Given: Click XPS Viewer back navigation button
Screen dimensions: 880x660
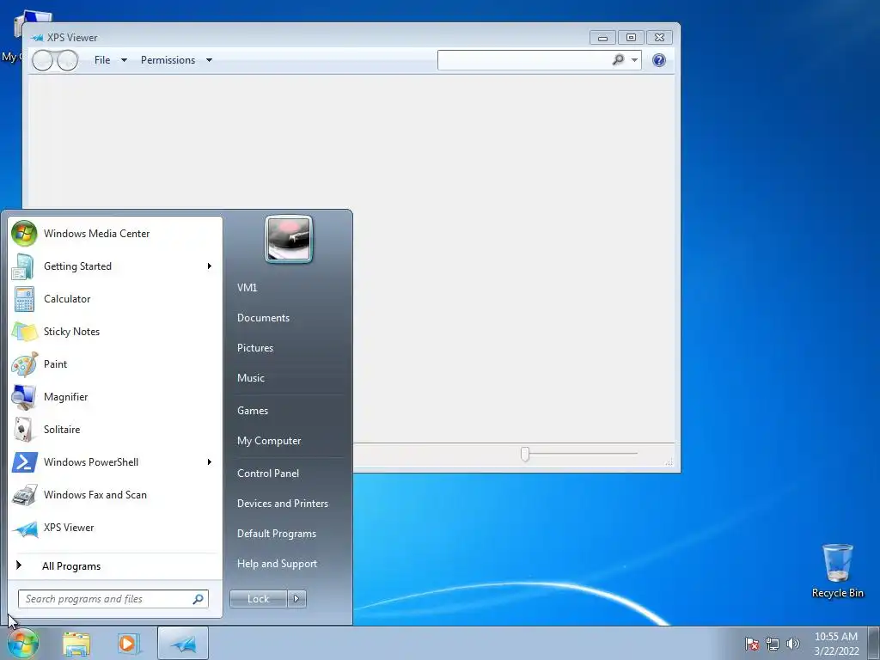Looking at the screenshot, I should coord(42,60).
